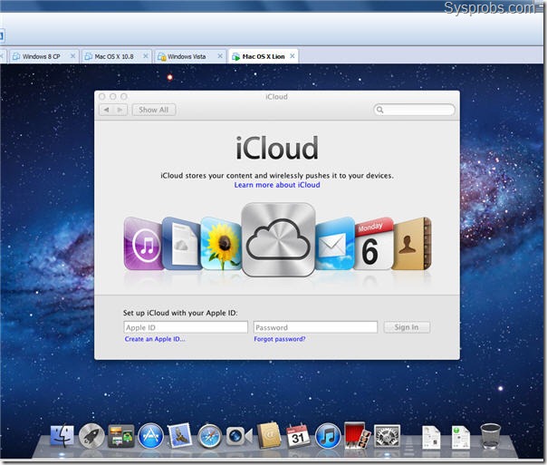The height and width of the screenshot is (465, 547).
Task: Click the red close button of iCloud window
Action: tap(102, 96)
